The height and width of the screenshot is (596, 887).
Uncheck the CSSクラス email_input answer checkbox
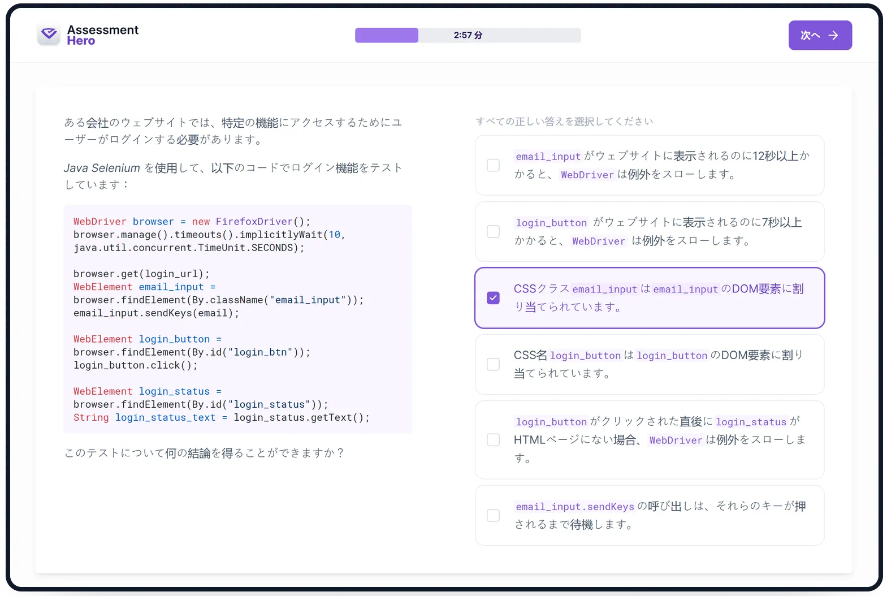click(x=493, y=298)
